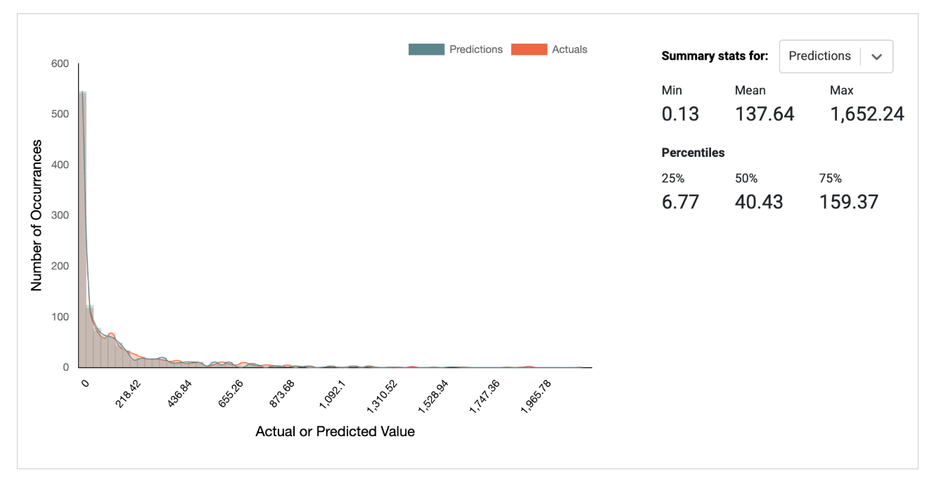Click the 218.42 x-axis tick label
Screen dimensions: 934x484
(128, 399)
